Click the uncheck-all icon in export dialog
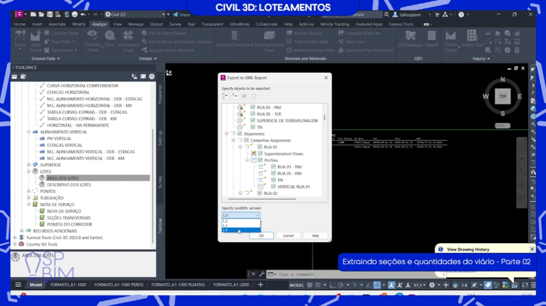546x306 pixels. click(x=254, y=96)
